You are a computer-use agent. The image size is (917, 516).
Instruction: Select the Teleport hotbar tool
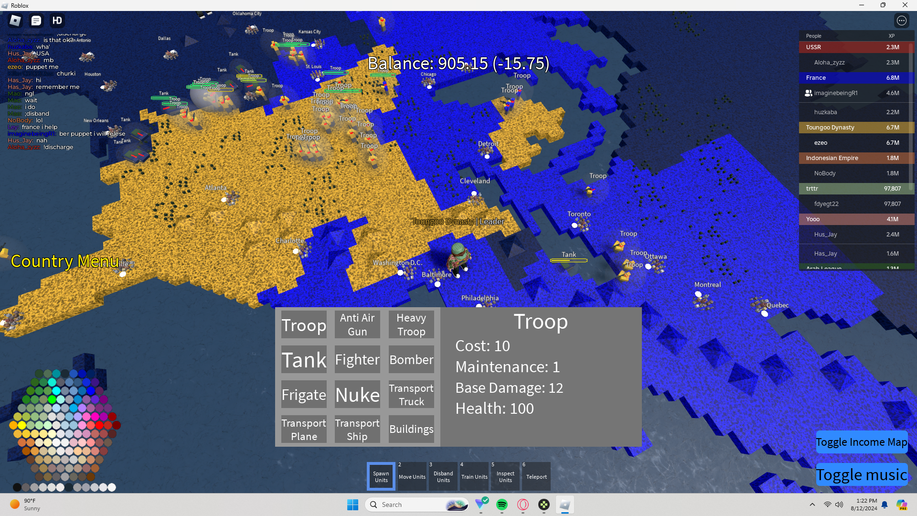pos(536,476)
